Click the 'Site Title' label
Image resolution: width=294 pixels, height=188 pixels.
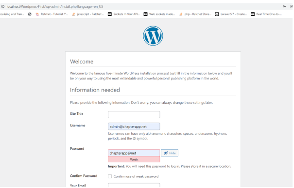pyautogui.click(x=76, y=113)
